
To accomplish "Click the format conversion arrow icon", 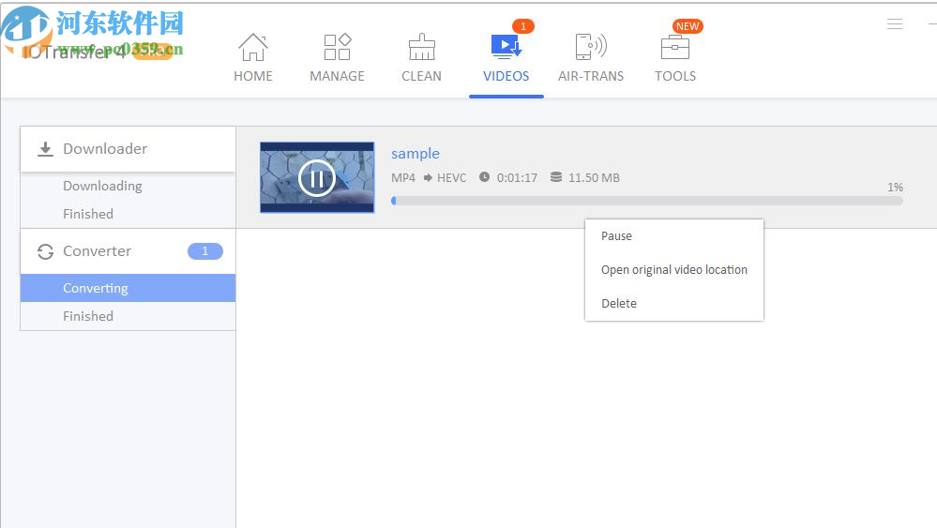I will (x=428, y=177).
